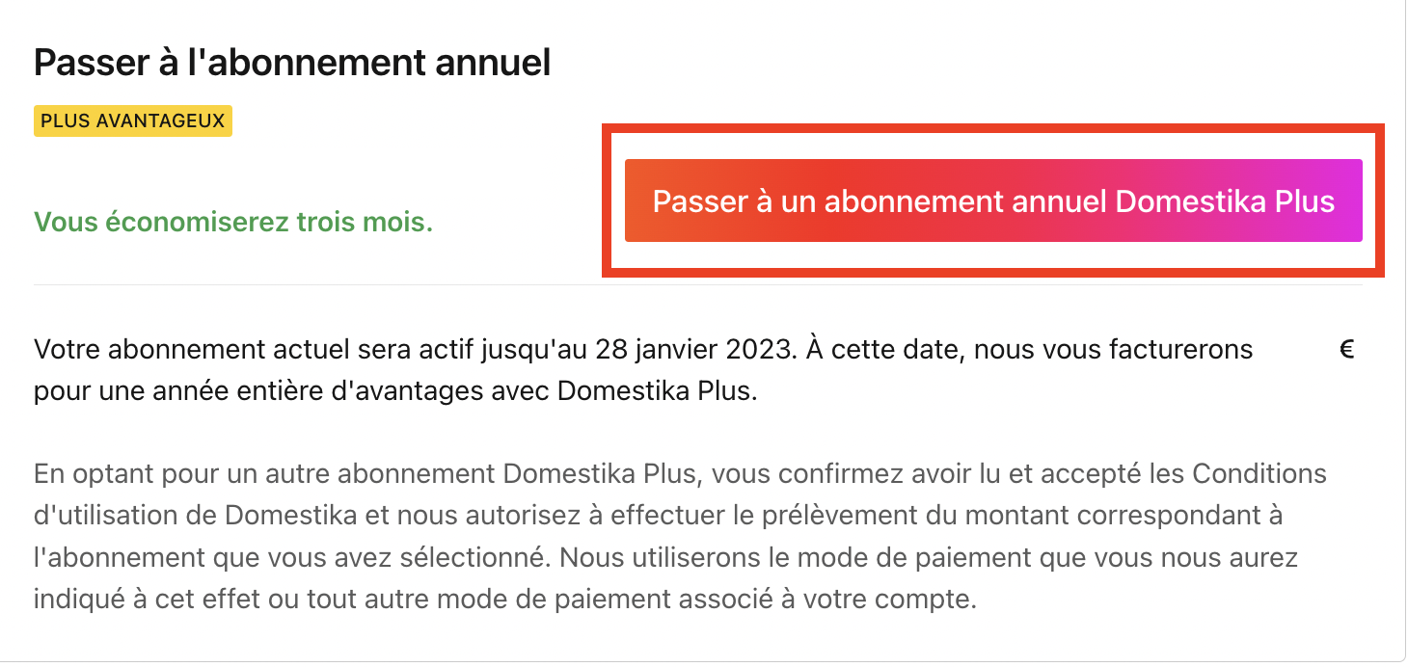Click the green text Vous économiserez trois mois
Screen dimensions: 1408x667
(233, 223)
